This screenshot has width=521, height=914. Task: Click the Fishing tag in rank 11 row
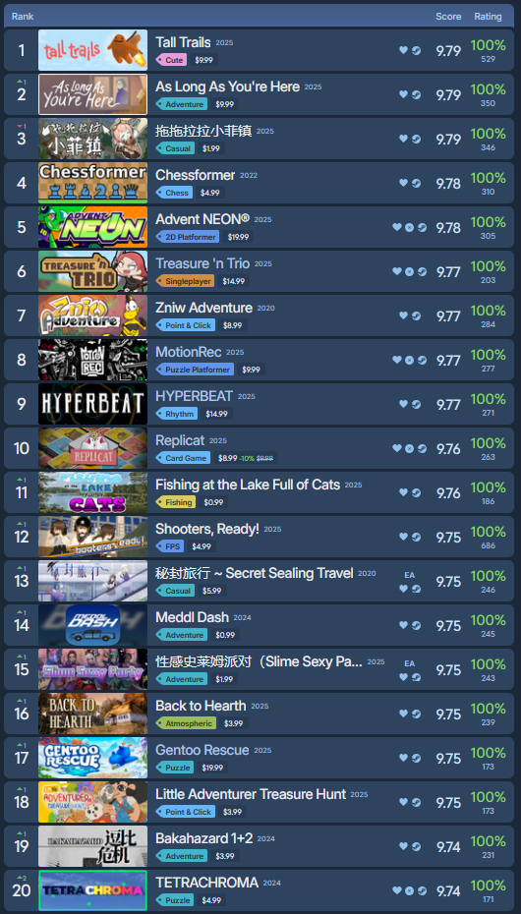pyautogui.click(x=175, y=502)
